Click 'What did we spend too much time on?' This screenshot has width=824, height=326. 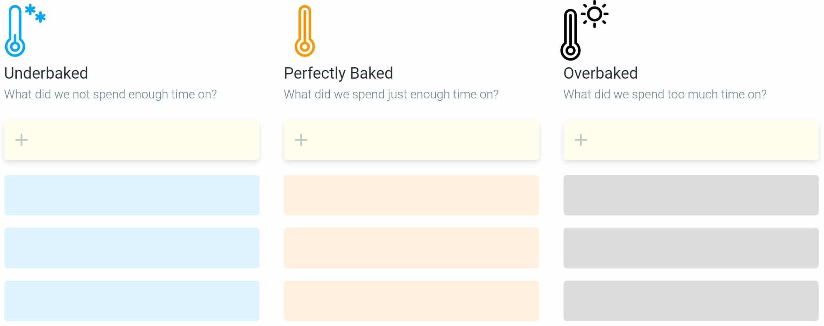[x=665, y=94]
